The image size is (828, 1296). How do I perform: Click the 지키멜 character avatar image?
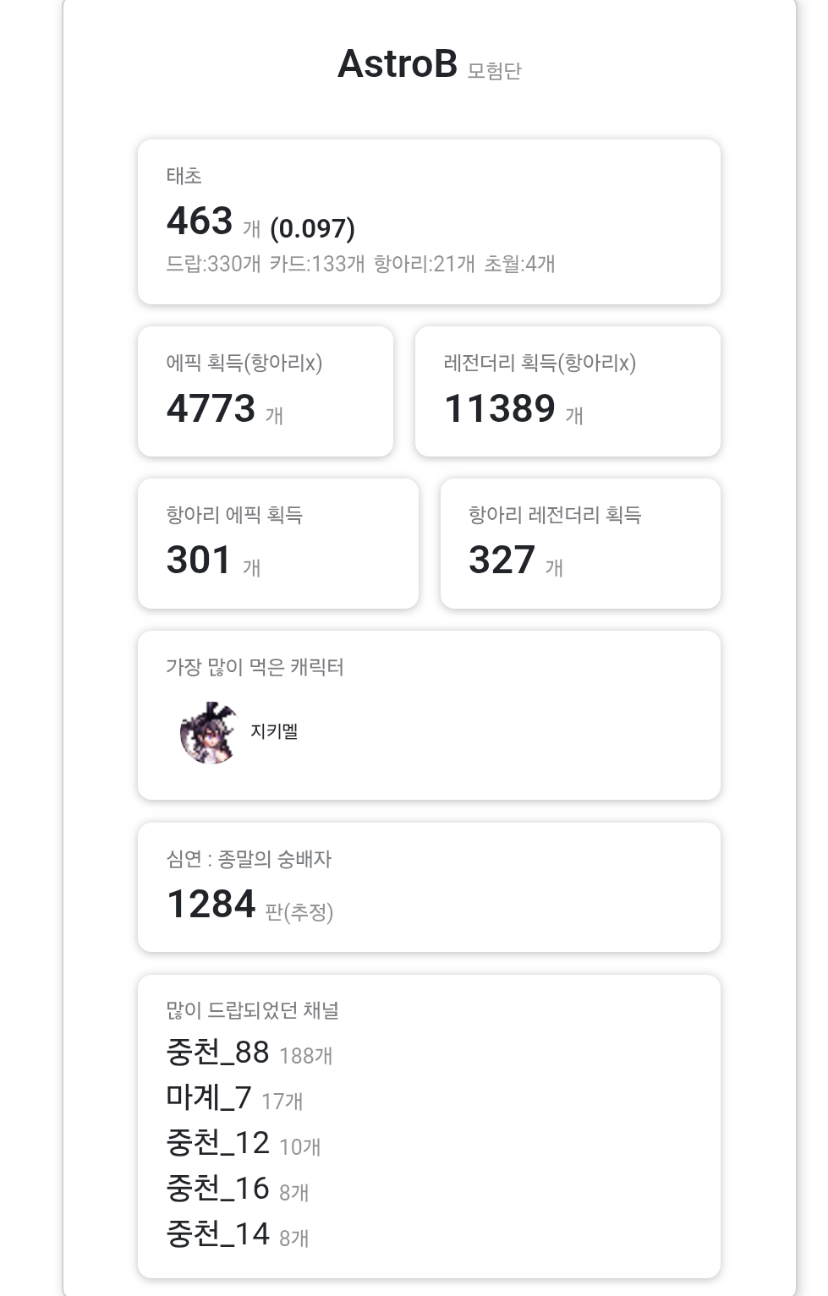click(208, 733)
